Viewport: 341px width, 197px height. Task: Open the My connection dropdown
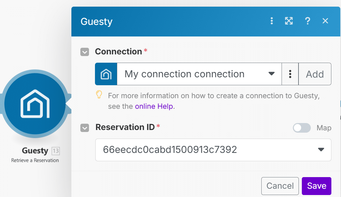click(x=199, y=74)
